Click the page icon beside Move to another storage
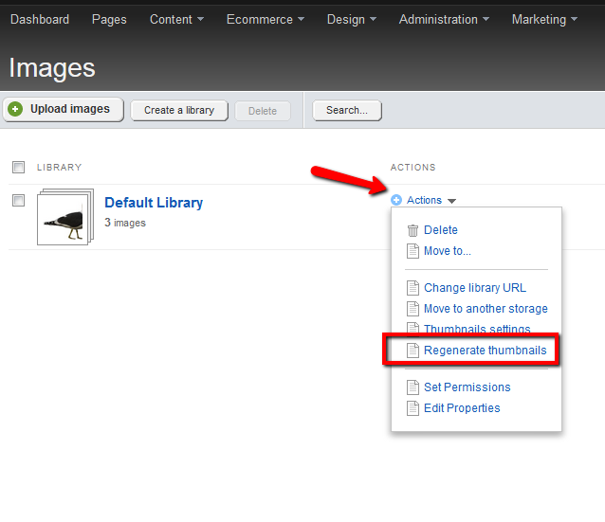Viewport: 605px width, 522px height. tap(412, 309)
